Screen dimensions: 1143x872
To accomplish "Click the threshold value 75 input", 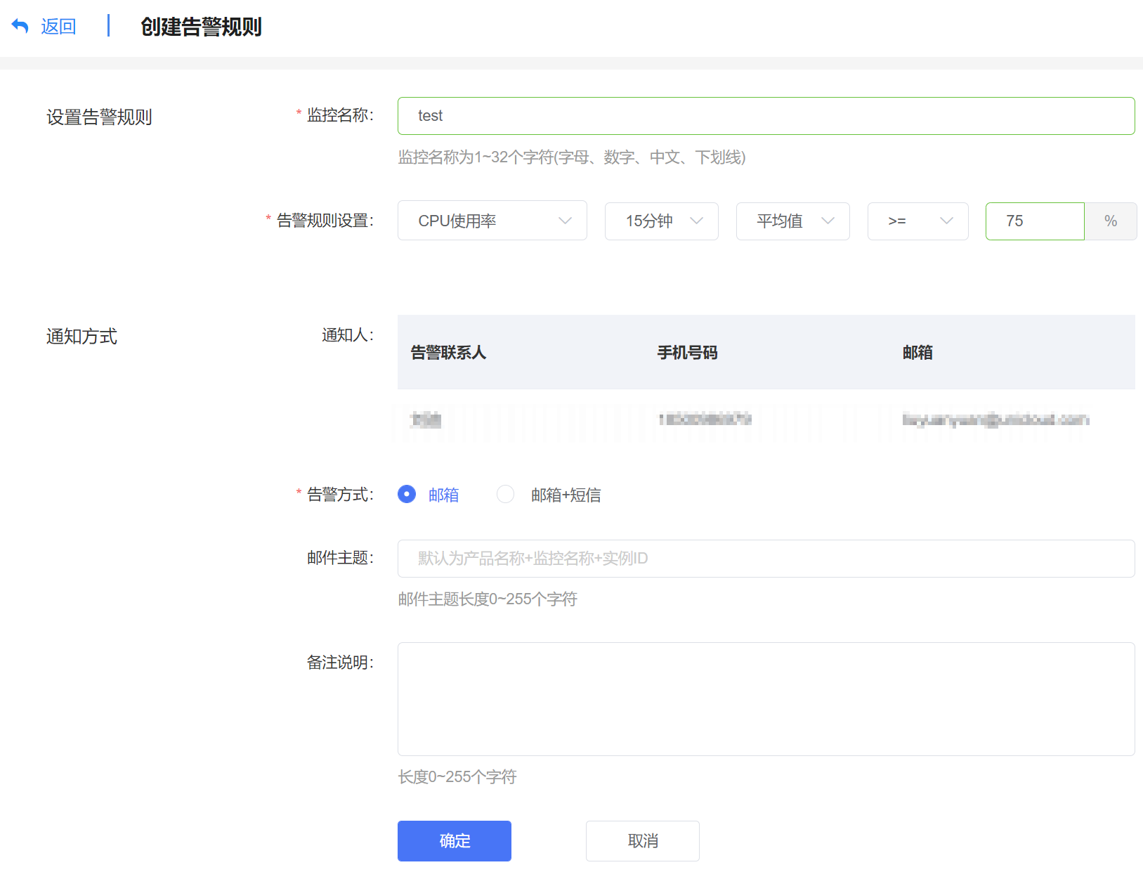I will click(1034, 221).
